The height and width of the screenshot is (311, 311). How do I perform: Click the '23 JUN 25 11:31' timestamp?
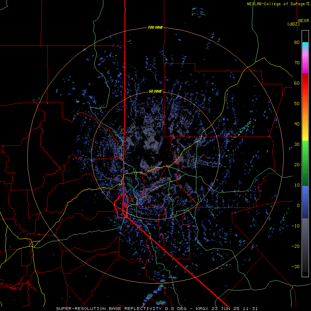[x=235, y=309]
